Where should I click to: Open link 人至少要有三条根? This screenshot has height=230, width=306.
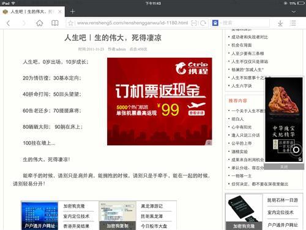coord(247,53)
